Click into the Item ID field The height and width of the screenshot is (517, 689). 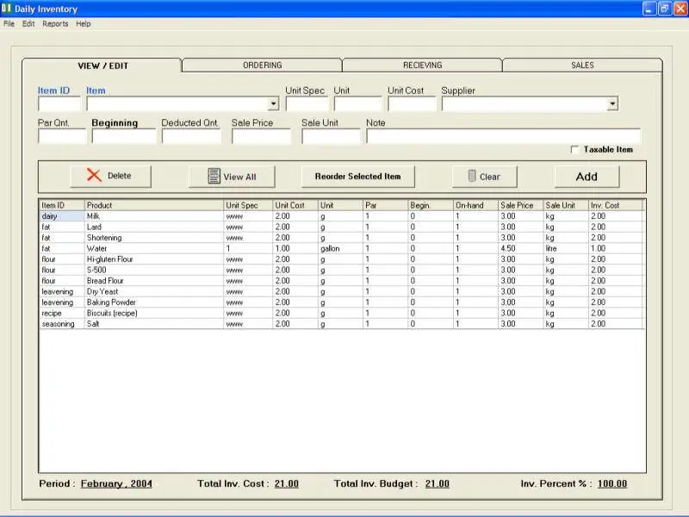(59, 104)
